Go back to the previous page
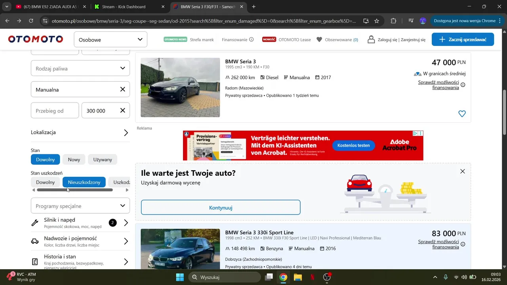 [7, 21]
